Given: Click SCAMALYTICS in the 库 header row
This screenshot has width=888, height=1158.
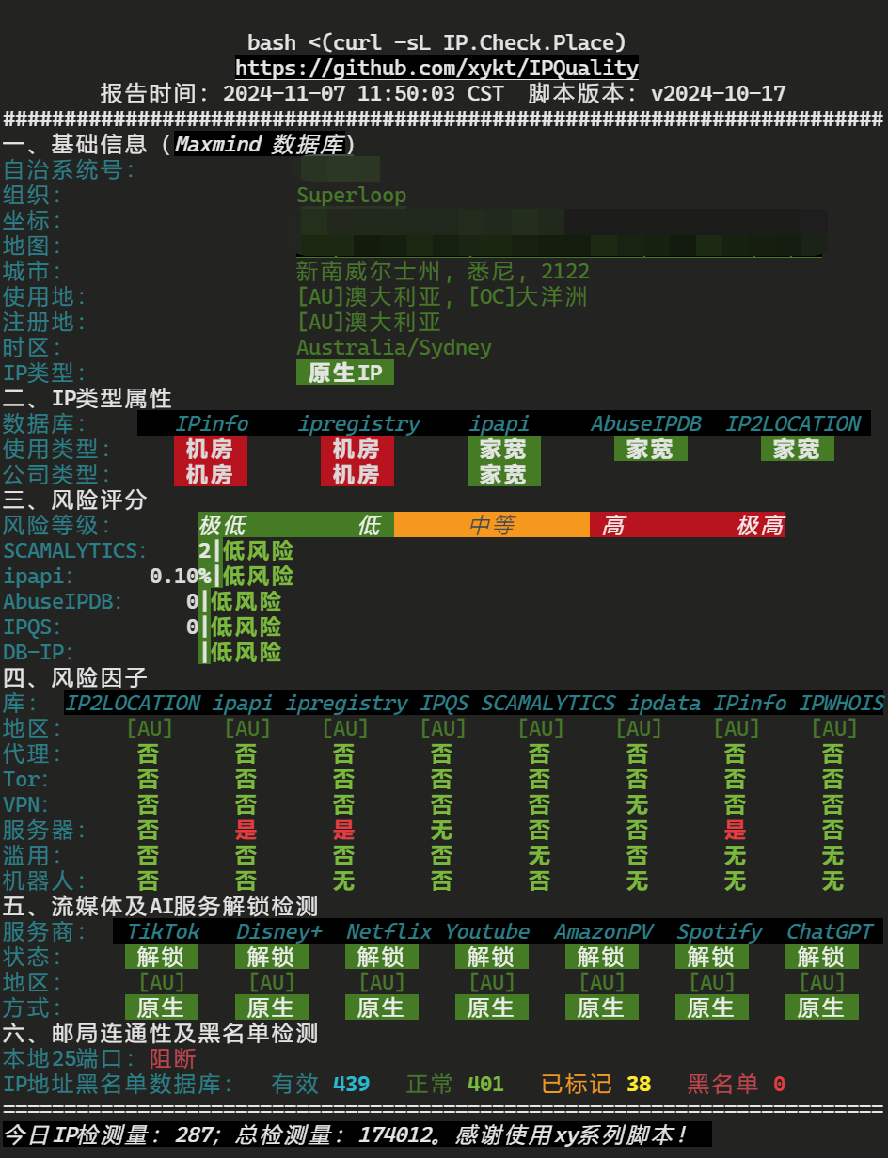Looking at the screenshot, I should [x=548, y=703].
